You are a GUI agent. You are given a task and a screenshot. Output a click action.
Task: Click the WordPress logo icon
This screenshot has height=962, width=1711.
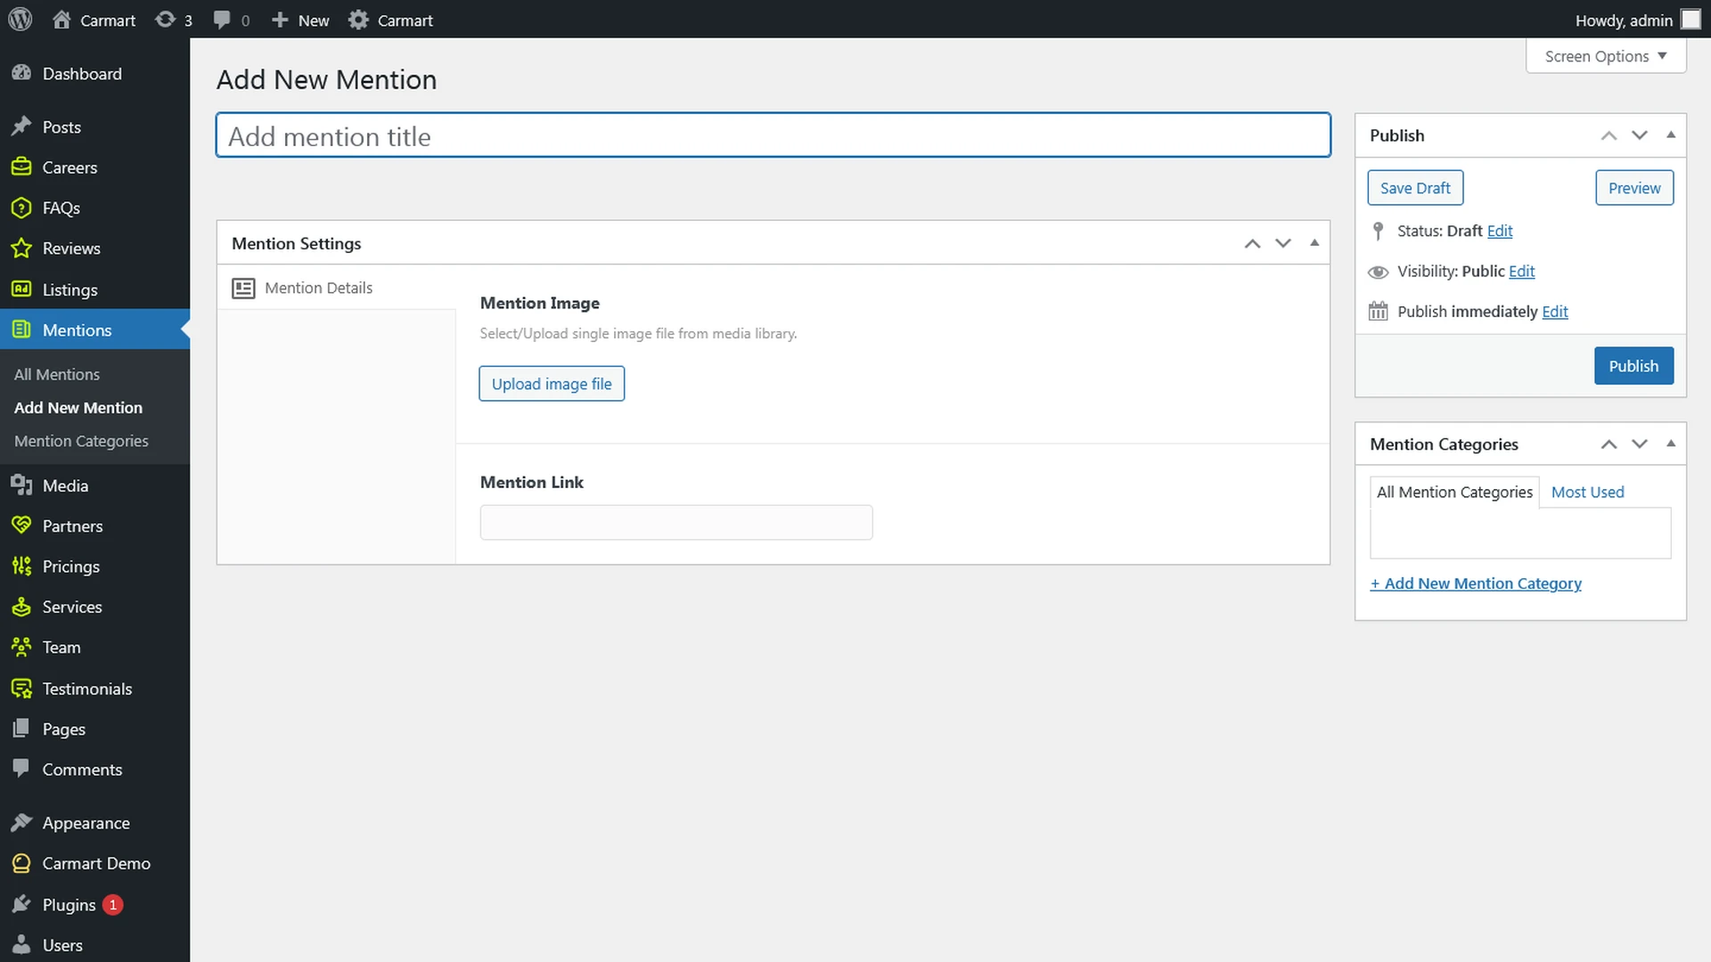[x=20, y=20]
